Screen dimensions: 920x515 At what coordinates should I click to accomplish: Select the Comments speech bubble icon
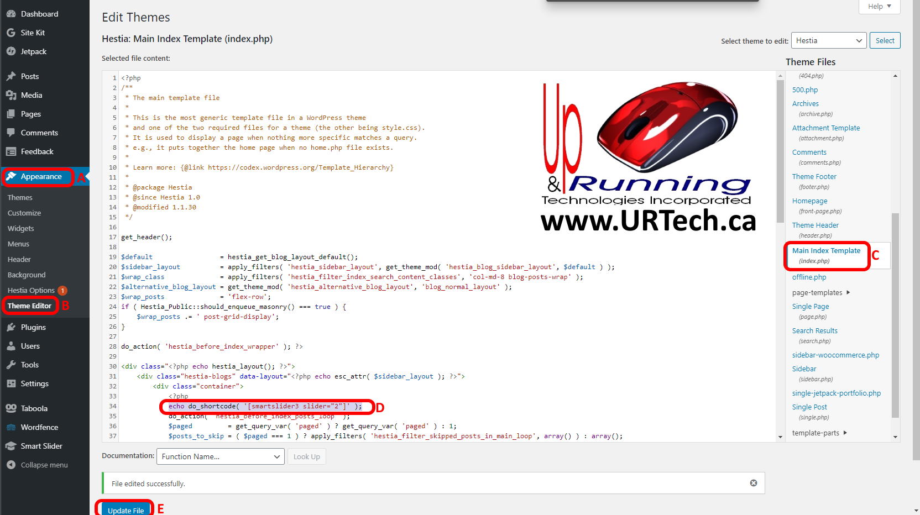12,132
